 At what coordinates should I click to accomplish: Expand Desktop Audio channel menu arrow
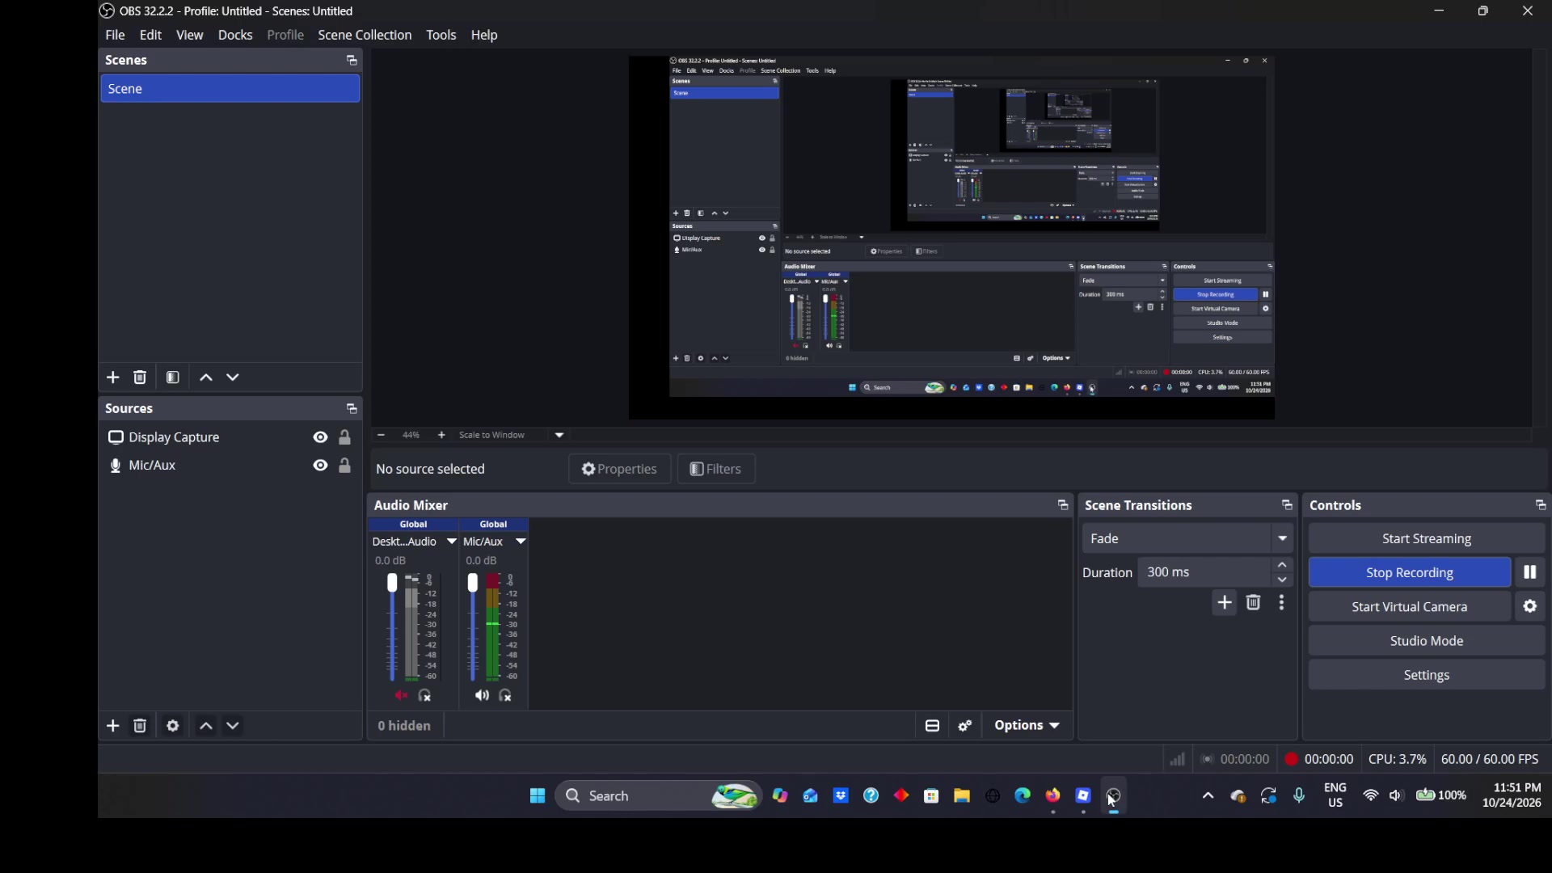point(452,542)
